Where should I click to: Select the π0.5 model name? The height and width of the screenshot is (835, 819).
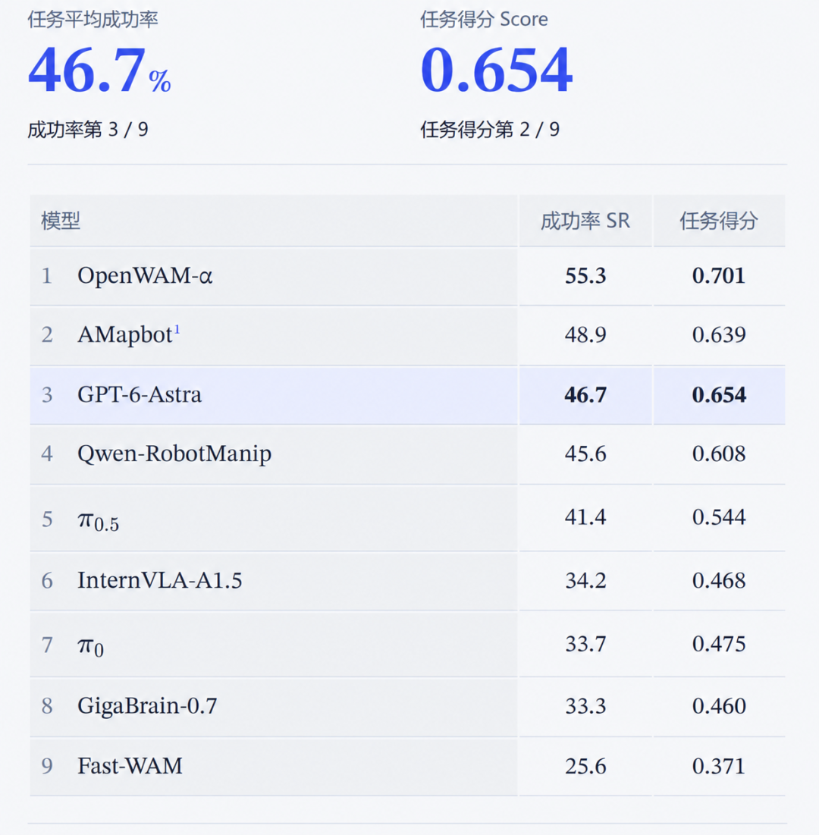pos(99,520)
